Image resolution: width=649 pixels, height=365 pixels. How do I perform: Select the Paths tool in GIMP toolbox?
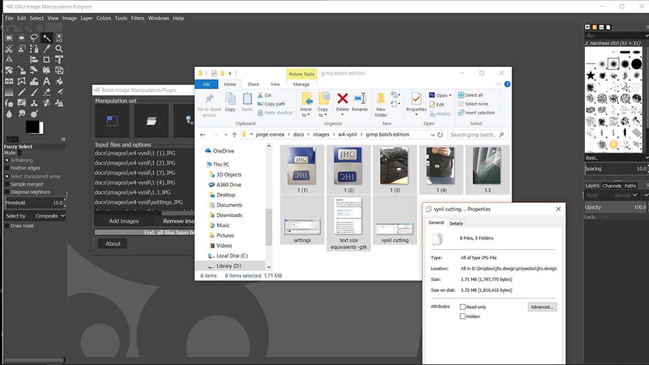[x=34, y=49]
